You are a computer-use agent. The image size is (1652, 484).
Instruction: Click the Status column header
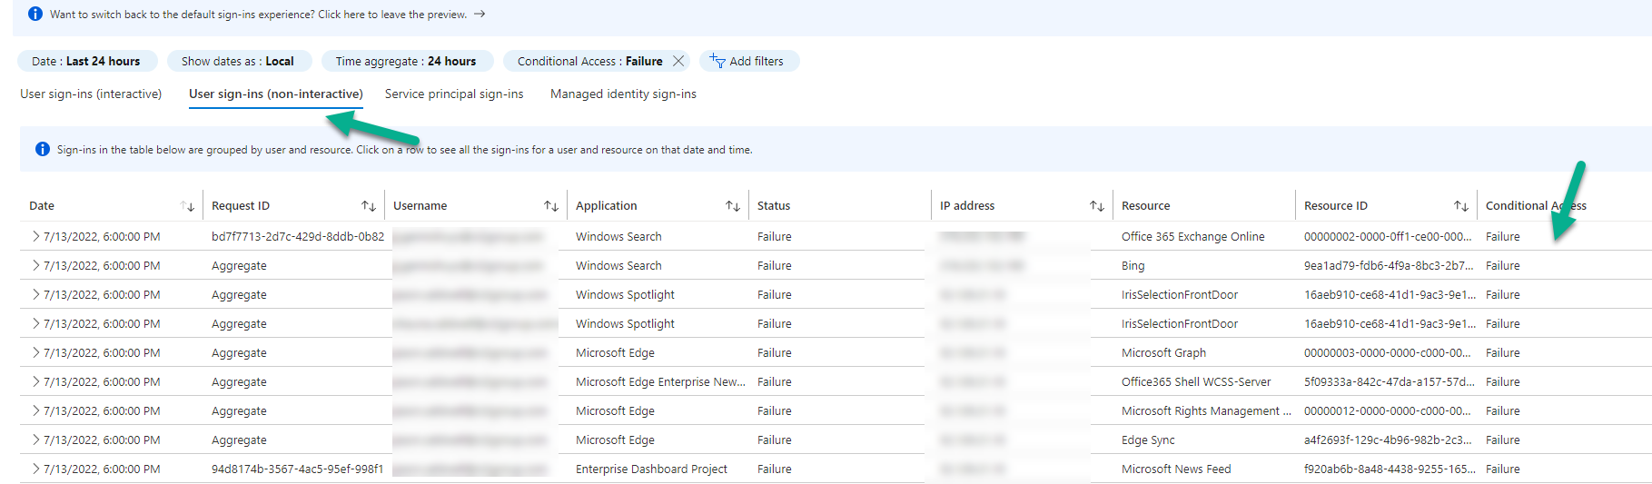(x=774, y=206)
